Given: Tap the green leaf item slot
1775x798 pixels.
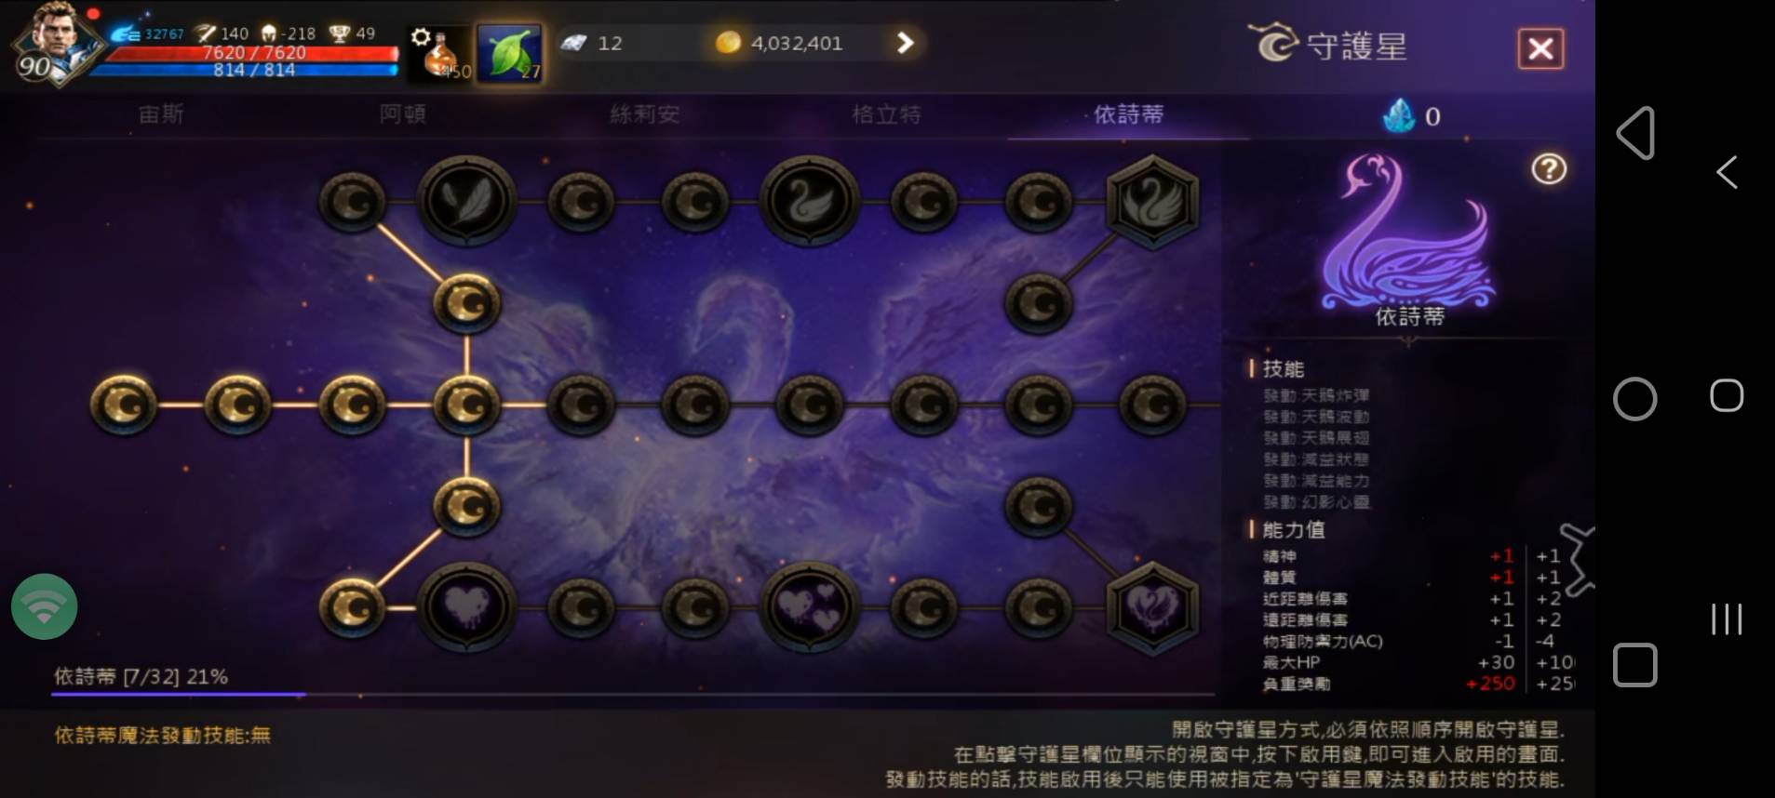Looking at the screenshot, I should (510, 53).
